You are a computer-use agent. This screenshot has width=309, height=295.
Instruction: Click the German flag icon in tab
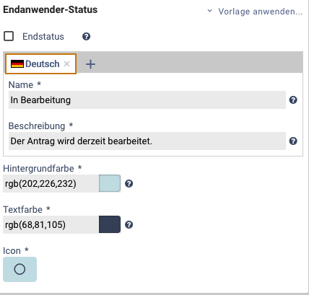17,64
